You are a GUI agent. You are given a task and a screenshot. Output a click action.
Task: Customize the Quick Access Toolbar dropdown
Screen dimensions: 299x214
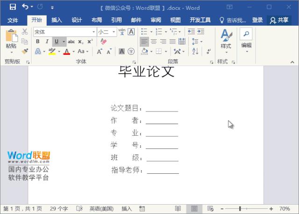[x=52, y=7]
